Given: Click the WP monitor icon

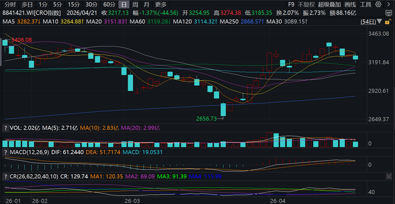Looking at the screenshot, I should coord(388,13).
